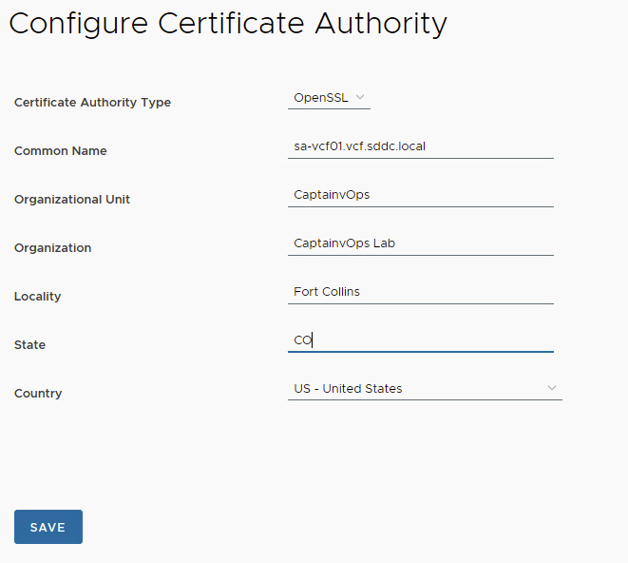Screen dimensions: 628x563
Task: Click the 'Country' label
Action: (x=38, y=394)
